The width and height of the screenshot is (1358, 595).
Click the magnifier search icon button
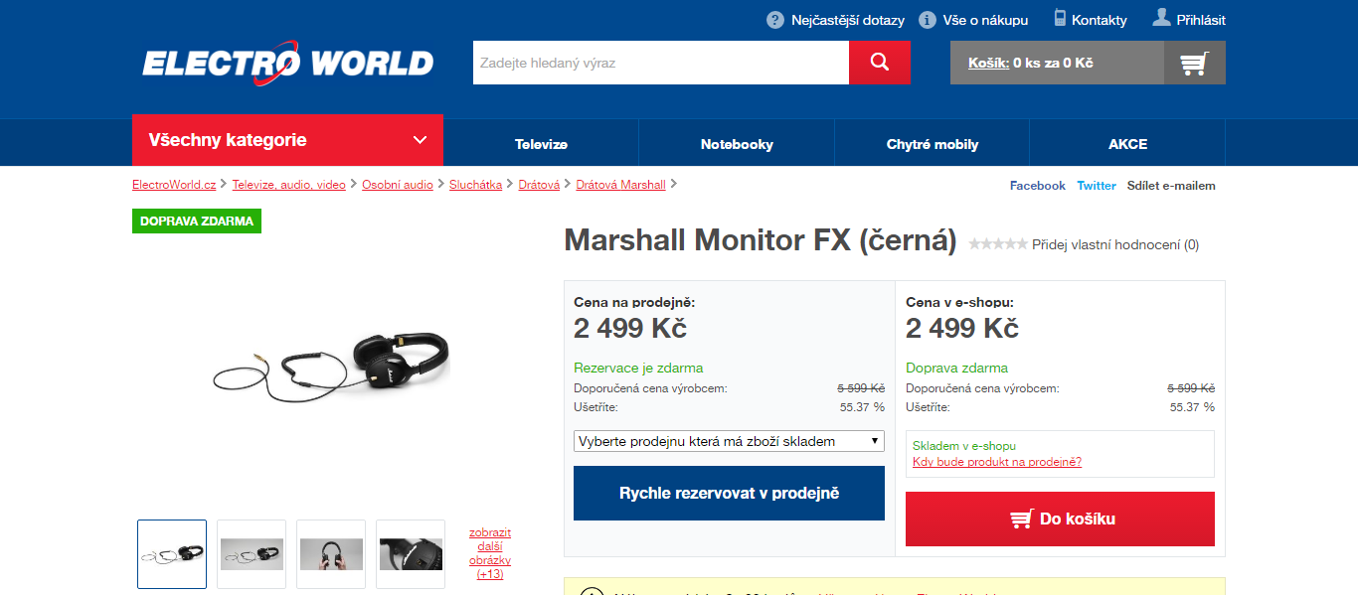880,63
